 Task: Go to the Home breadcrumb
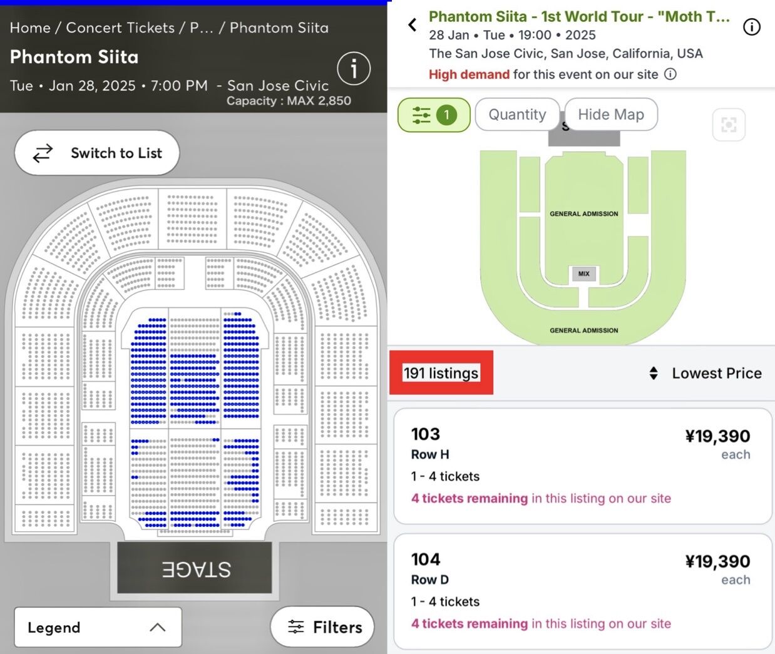pos(30,28)
